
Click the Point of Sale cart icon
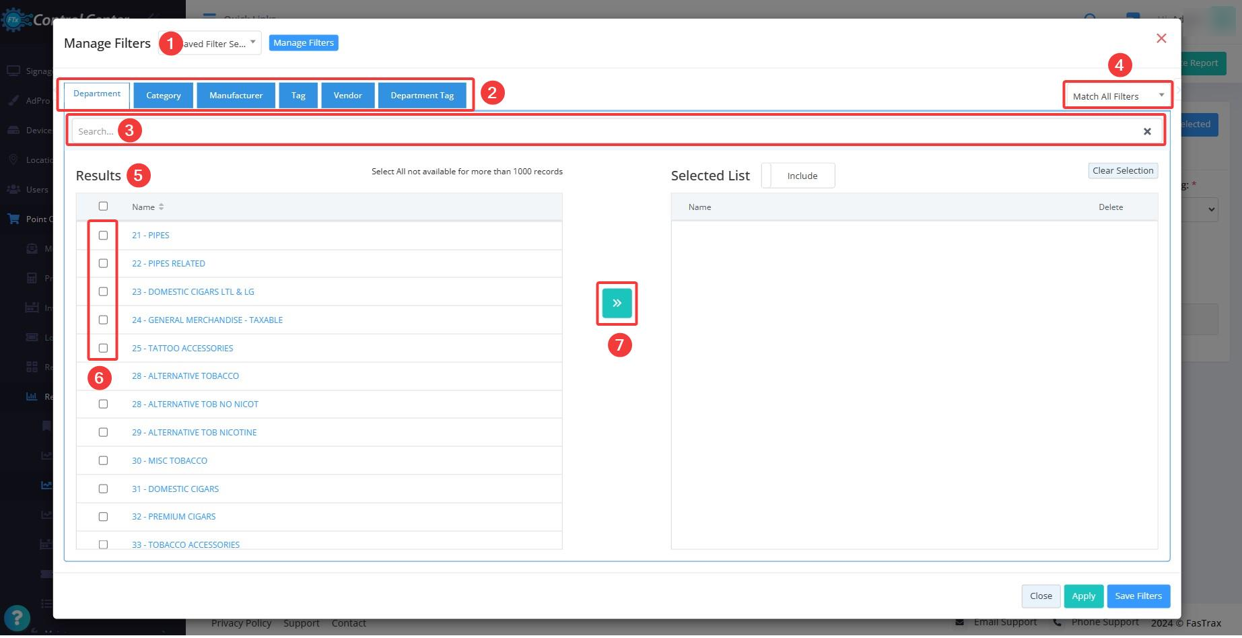(13, 219)
